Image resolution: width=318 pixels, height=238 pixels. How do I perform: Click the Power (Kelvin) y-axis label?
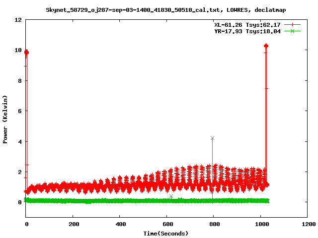[5, 119]
